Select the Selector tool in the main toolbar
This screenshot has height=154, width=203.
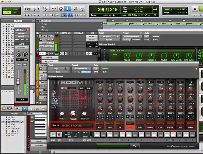61,9
